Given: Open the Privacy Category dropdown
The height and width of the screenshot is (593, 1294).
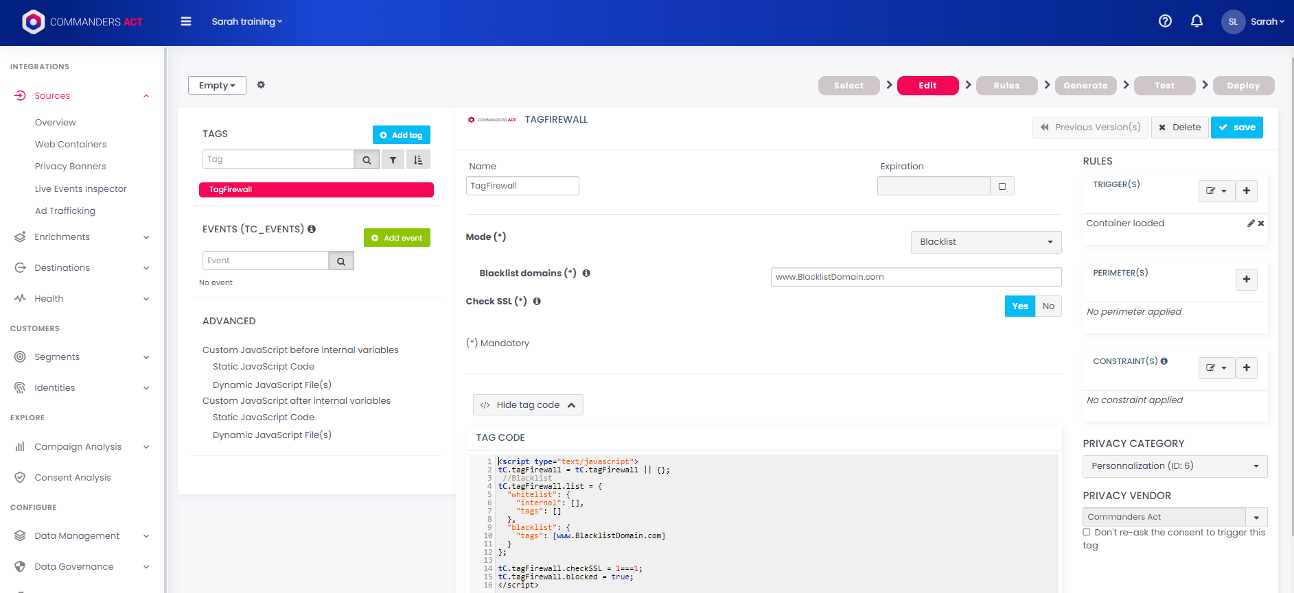Looking at the screenshot, I should pos(1175,466).
